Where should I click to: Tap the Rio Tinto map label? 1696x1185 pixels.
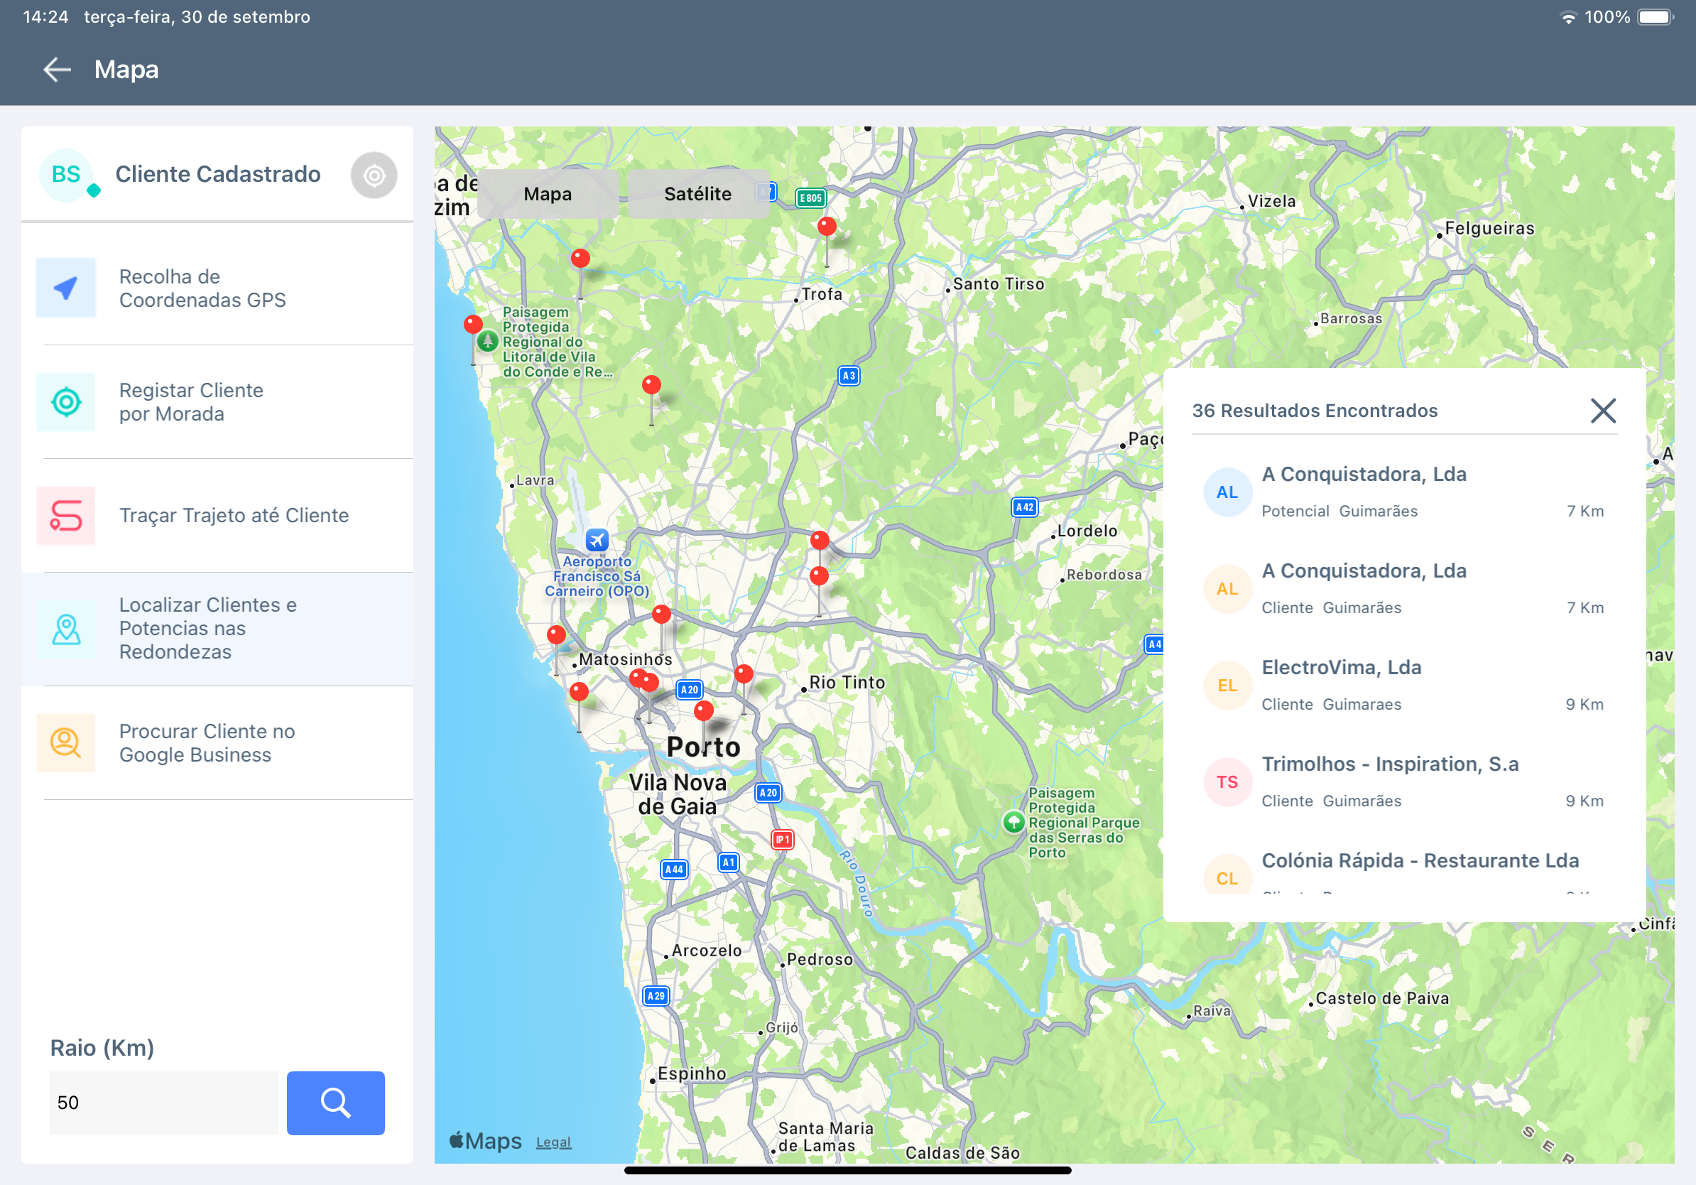click(847, 683)
